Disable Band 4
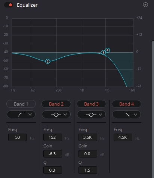 tap(126, 104)
